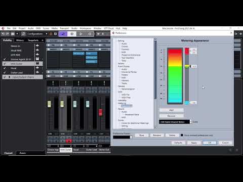Click the instrument icon beside Groove Agent SE
243x182 pixels.
pyautogui.click(x=37, y=59)
